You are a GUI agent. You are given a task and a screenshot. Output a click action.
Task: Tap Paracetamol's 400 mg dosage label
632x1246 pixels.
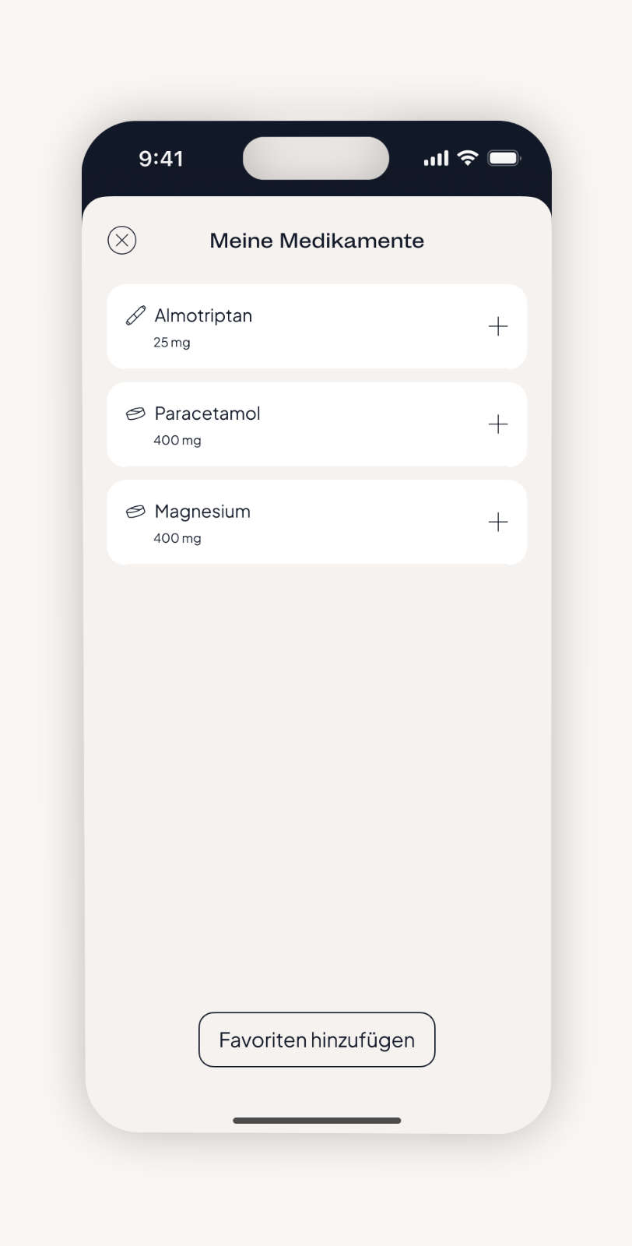[177, 441]
